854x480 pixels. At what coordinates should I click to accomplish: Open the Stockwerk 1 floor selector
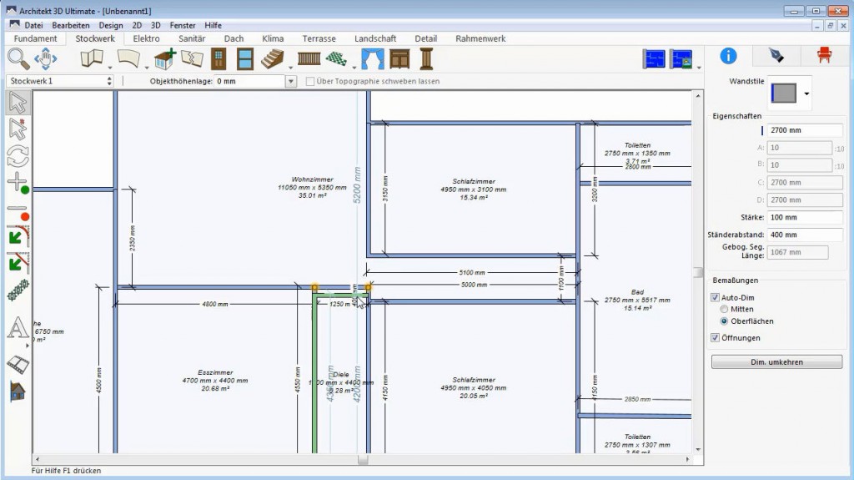pyautogui.click(x=60, y=81)
